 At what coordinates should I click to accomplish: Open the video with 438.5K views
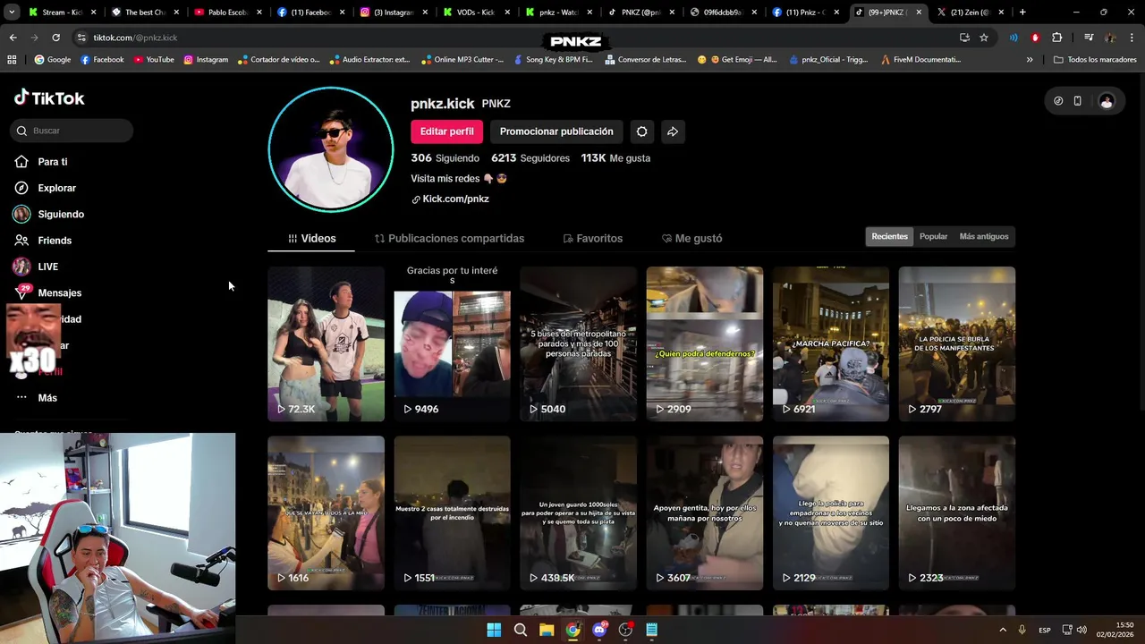click(x=578, y=513)
